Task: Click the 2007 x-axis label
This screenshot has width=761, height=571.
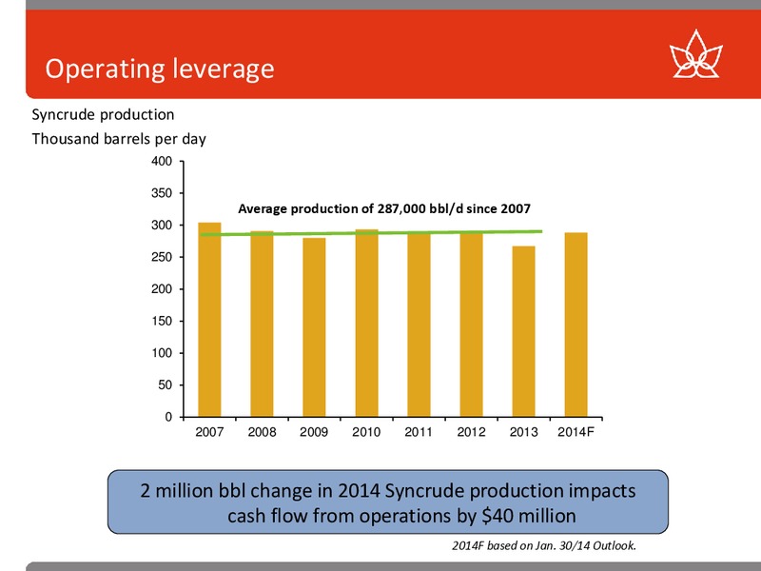Action: [x=209, y=432]
